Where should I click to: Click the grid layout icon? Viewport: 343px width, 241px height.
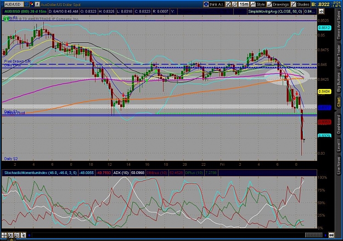point(4,235)
